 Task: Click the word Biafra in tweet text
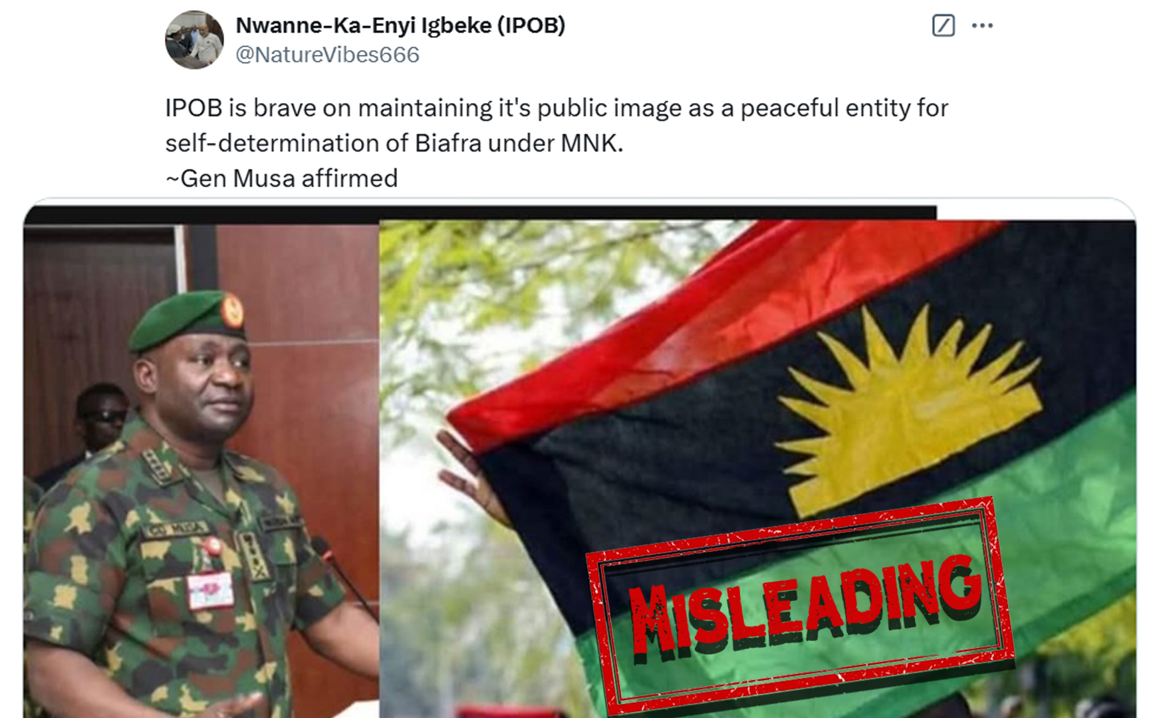(x=448, y=143)
